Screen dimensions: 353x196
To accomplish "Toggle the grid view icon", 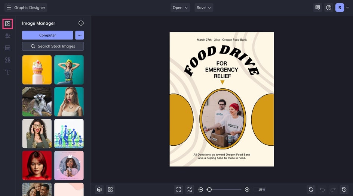I will coord(110,190).
